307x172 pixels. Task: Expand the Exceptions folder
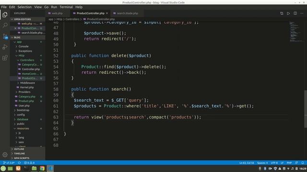pyautogui.click(x=25, y=51)
